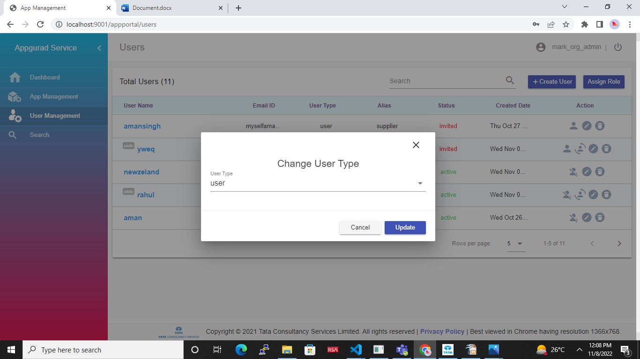Open File Explorer from taskbar
This screenshot has height=359, width=640.
[x=287, y=350]
